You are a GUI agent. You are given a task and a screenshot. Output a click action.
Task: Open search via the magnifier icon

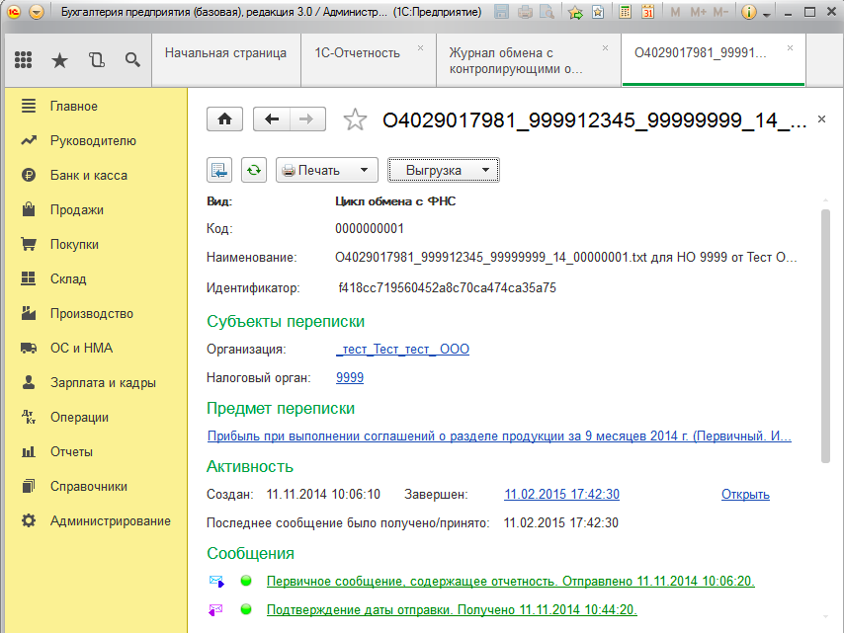tap(130, 59)
